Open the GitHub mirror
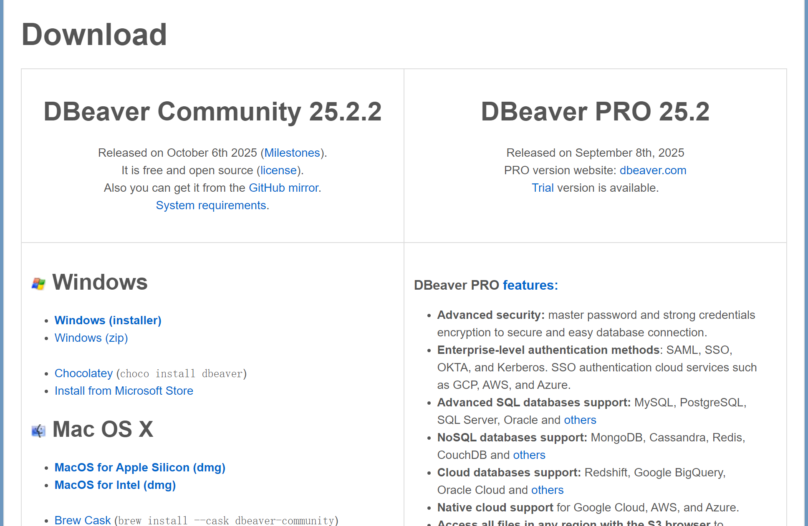Image resolution: width=808 pixels, height=526 pixels. [283, 188]
